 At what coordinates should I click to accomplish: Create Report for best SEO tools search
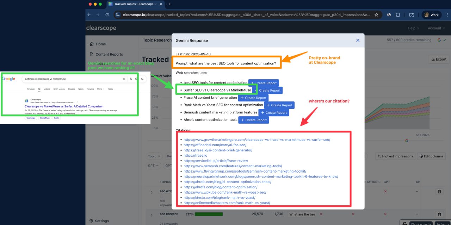pyautogui.click(x=264, y=83)
